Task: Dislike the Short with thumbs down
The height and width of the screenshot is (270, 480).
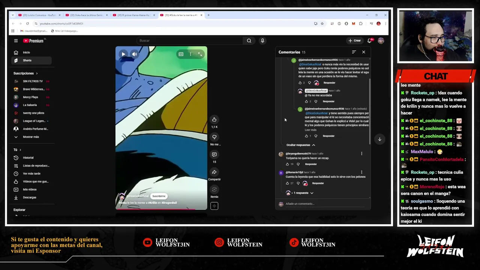Action: click(214, 137)
